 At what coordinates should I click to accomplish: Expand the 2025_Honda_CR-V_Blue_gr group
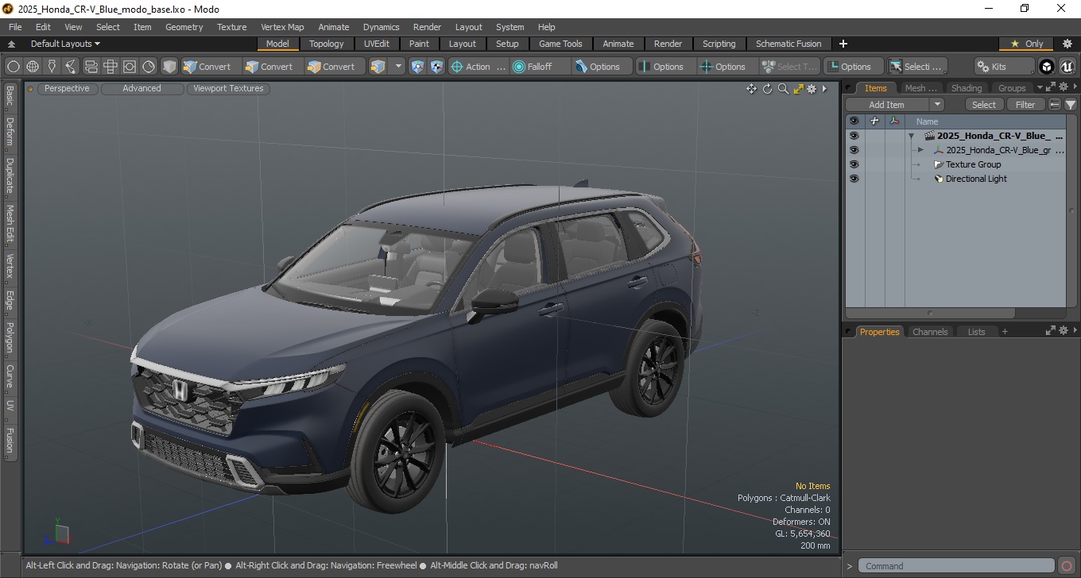(920, 150)
